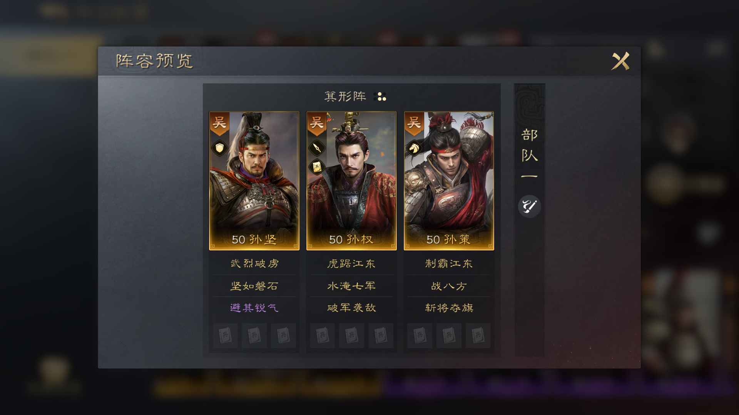Viewport: 739px width, 415px height.
Task: Select the middle 兵书 slot under 孙权
Action: tap(351, 335)
